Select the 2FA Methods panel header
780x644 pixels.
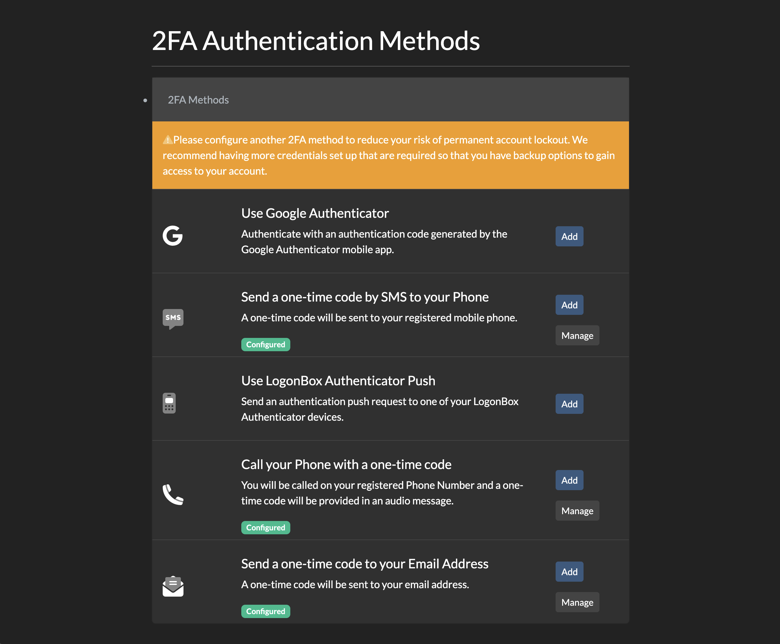tap(198, 100)
